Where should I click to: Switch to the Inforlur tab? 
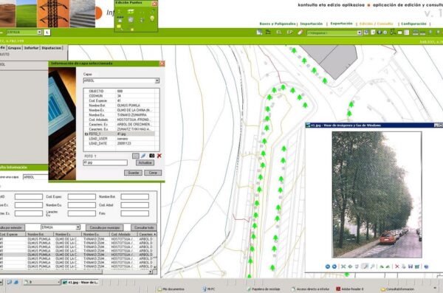tap(31, 48)
